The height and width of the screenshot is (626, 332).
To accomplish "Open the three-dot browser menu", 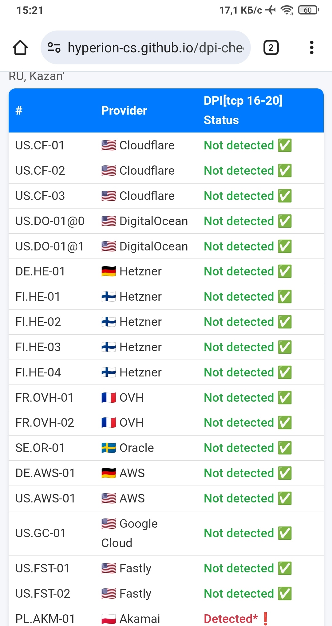I will click(311, 48).
